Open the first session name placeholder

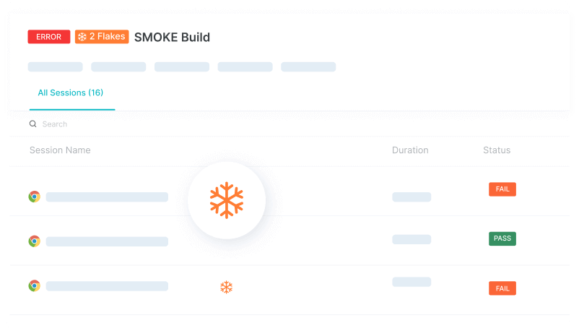coord(107,197)
